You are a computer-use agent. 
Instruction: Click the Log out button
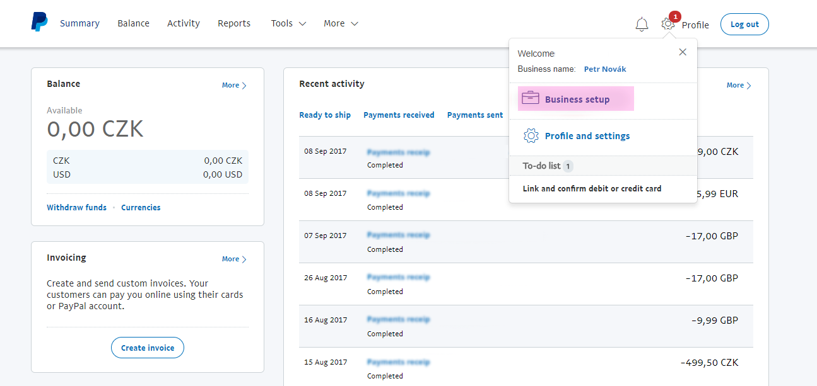click(x=744, y=24)
